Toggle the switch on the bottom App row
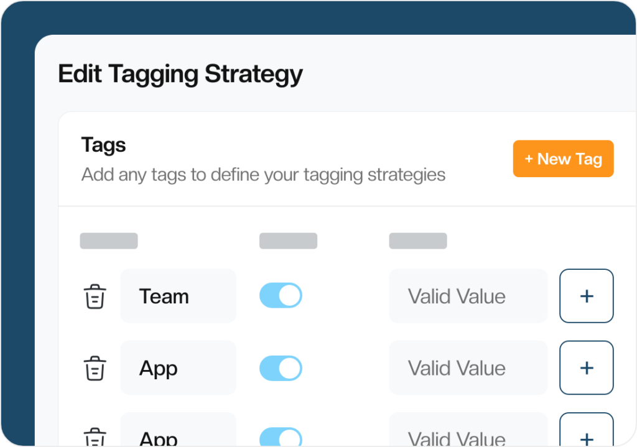Image resolution: width=637 pixels, height=447 pixels. coord(281,437)
